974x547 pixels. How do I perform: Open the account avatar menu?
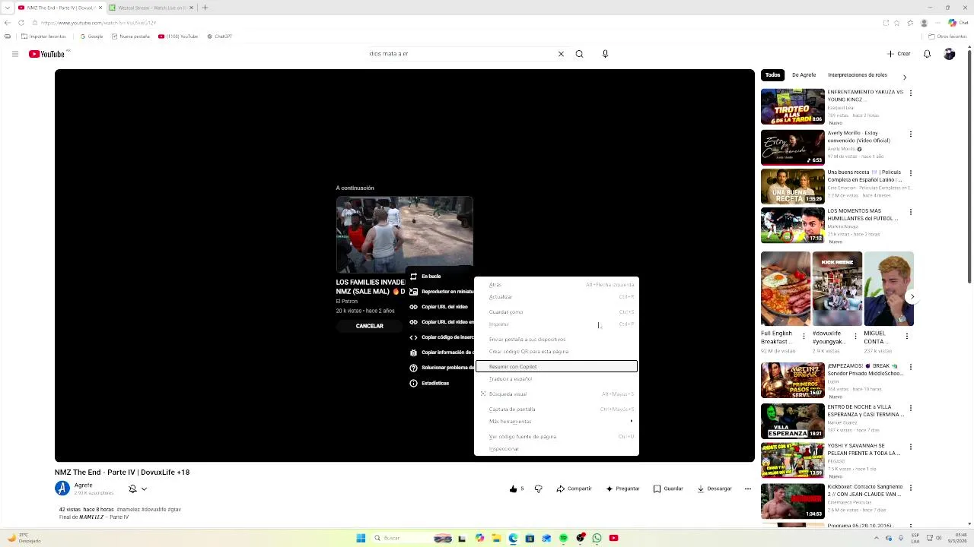[x=949, y=54]
